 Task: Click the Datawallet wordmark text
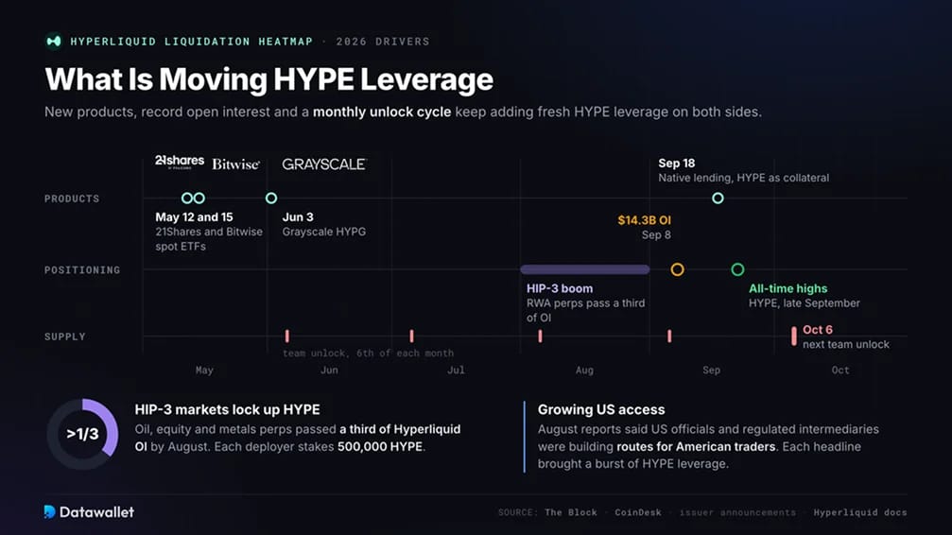(x=96, y=512)
